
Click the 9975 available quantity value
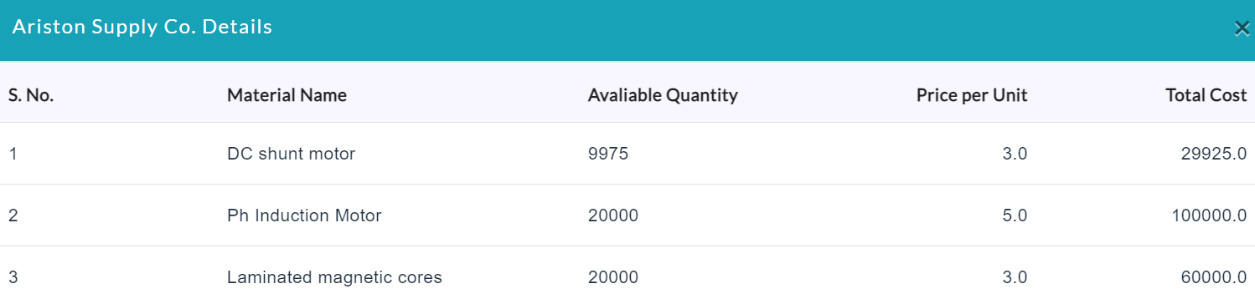coord(608,154)
